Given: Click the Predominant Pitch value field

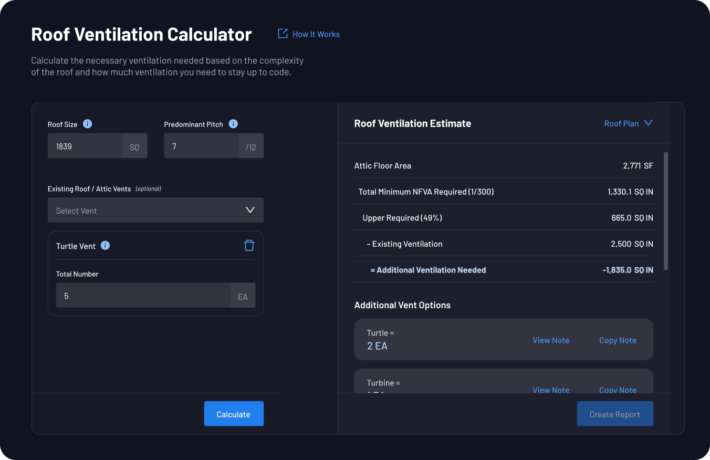Looking at the screenshot, I should pos(202,146).
